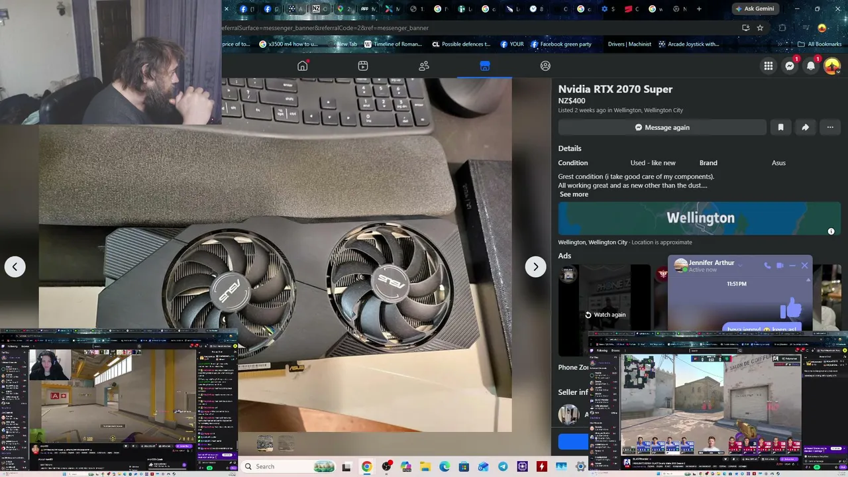Open Microsoft Store from the taskbar

[x=464, y=467]
